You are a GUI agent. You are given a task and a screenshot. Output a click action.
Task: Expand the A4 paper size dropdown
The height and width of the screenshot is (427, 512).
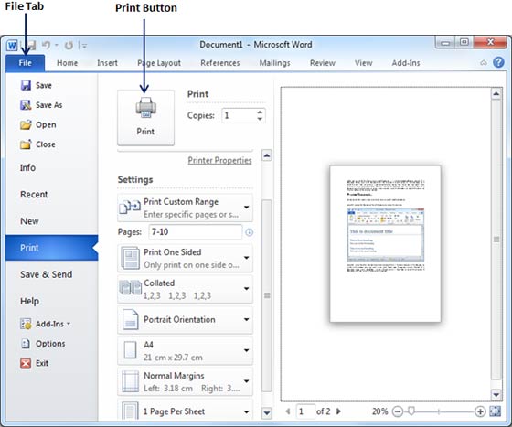[x=185, y=351]
